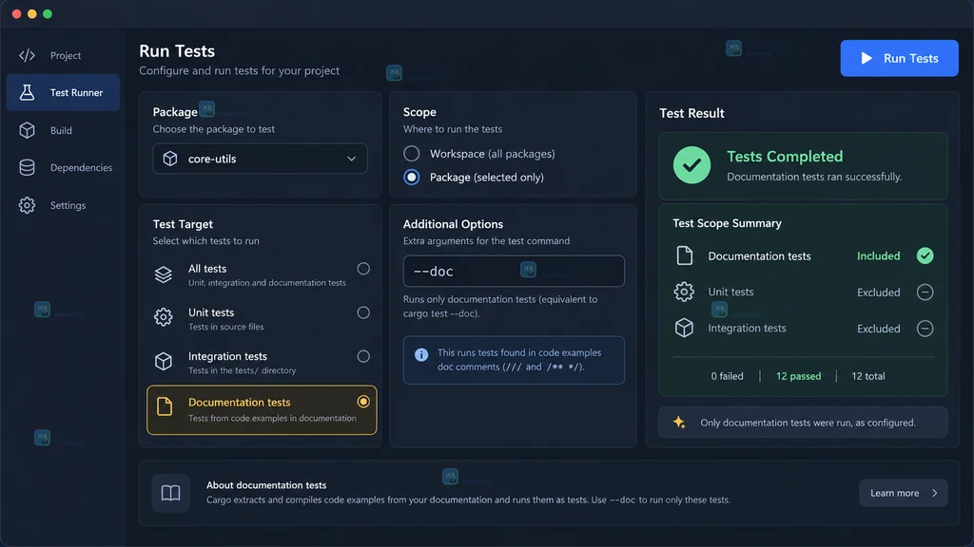Click the sparkle icon in the configured note
The image size is (974, 547).
pyautogui.click(x=679, y=423)
